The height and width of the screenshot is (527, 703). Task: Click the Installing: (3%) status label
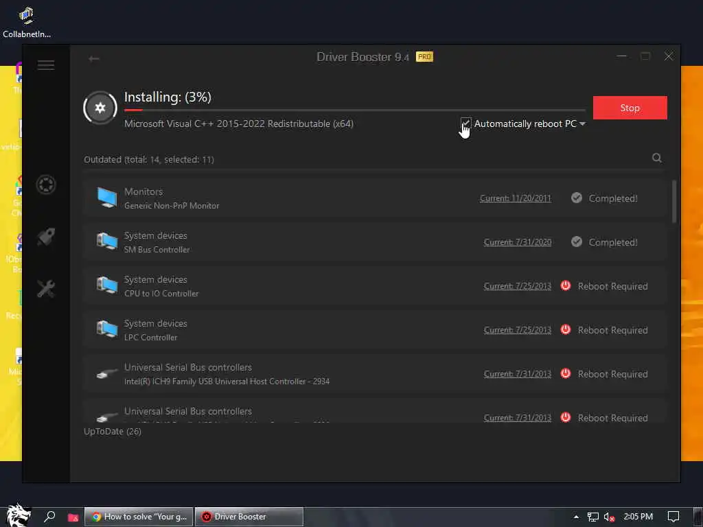click(x=168, y=97)
